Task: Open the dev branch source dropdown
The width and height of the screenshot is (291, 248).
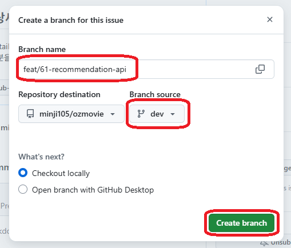Action: [x=157, y=114]
